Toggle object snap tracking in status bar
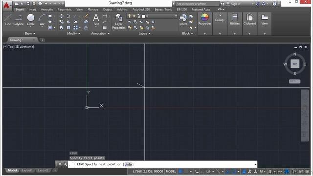The height and width of the screenshot is (176, 313). point(227,171)
